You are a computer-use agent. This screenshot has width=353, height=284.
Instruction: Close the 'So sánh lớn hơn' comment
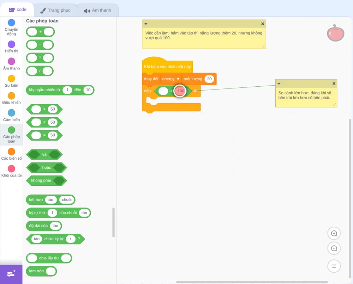pos(334,84)
